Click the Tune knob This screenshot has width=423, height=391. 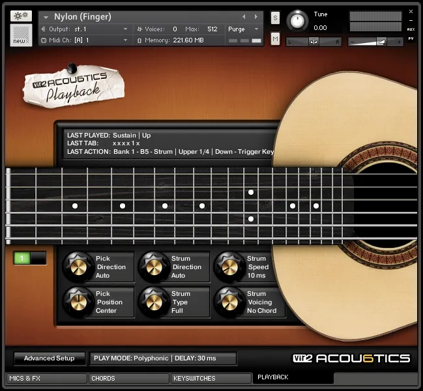297,21
